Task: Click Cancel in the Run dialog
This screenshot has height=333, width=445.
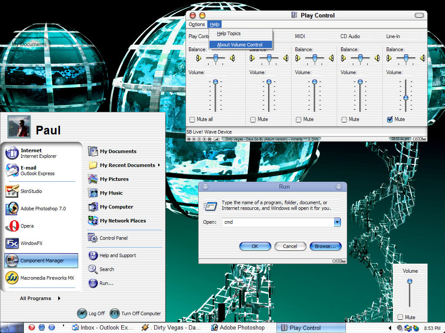Action: tap(290, 246)
